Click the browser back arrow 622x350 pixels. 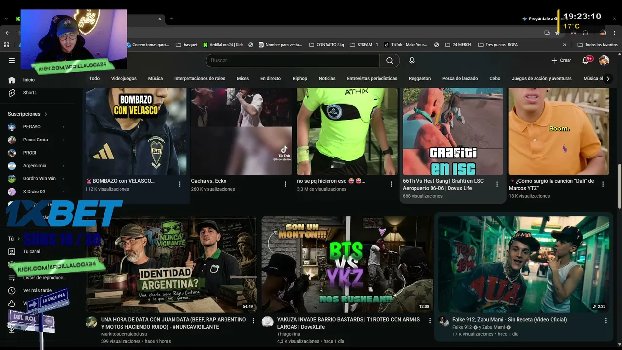(x=7, y=33)
